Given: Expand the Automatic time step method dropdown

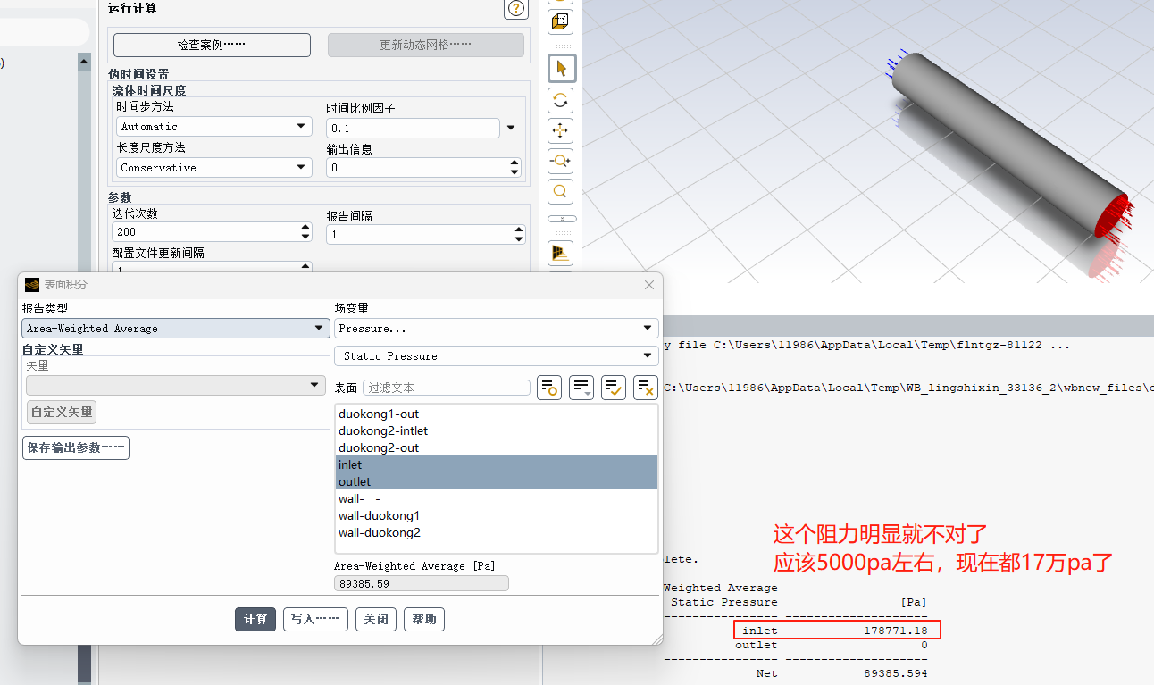Looking at the screenshot, I should (214, 127).
